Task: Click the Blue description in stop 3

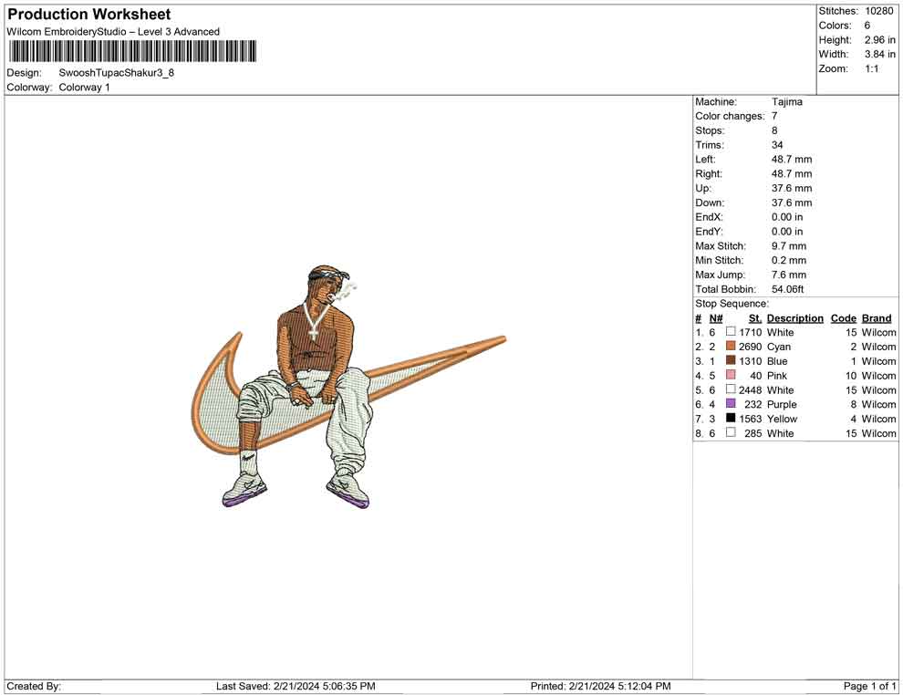Action: (x=777, y=361)
